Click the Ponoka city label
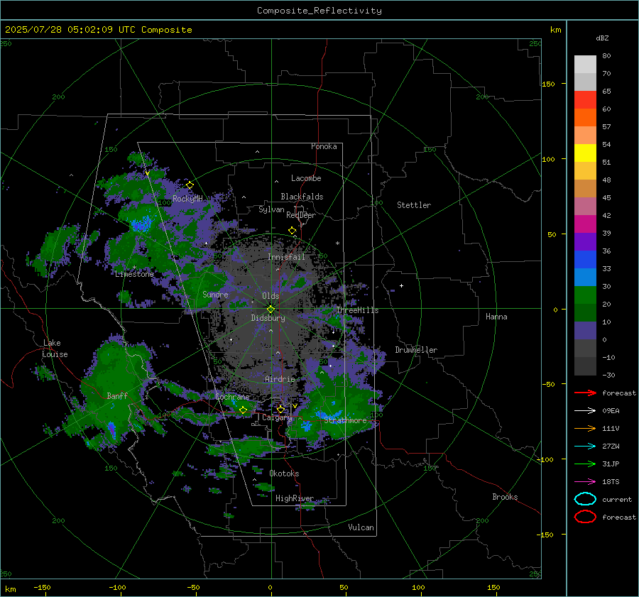The width and height of the screenshot is (639, 597). click(x=324, y=146)
